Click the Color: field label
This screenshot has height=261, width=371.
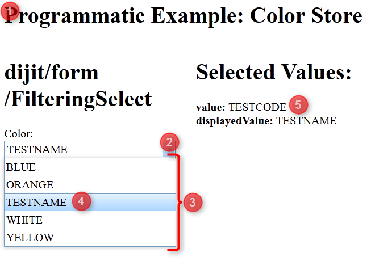[x=19, y=134]
